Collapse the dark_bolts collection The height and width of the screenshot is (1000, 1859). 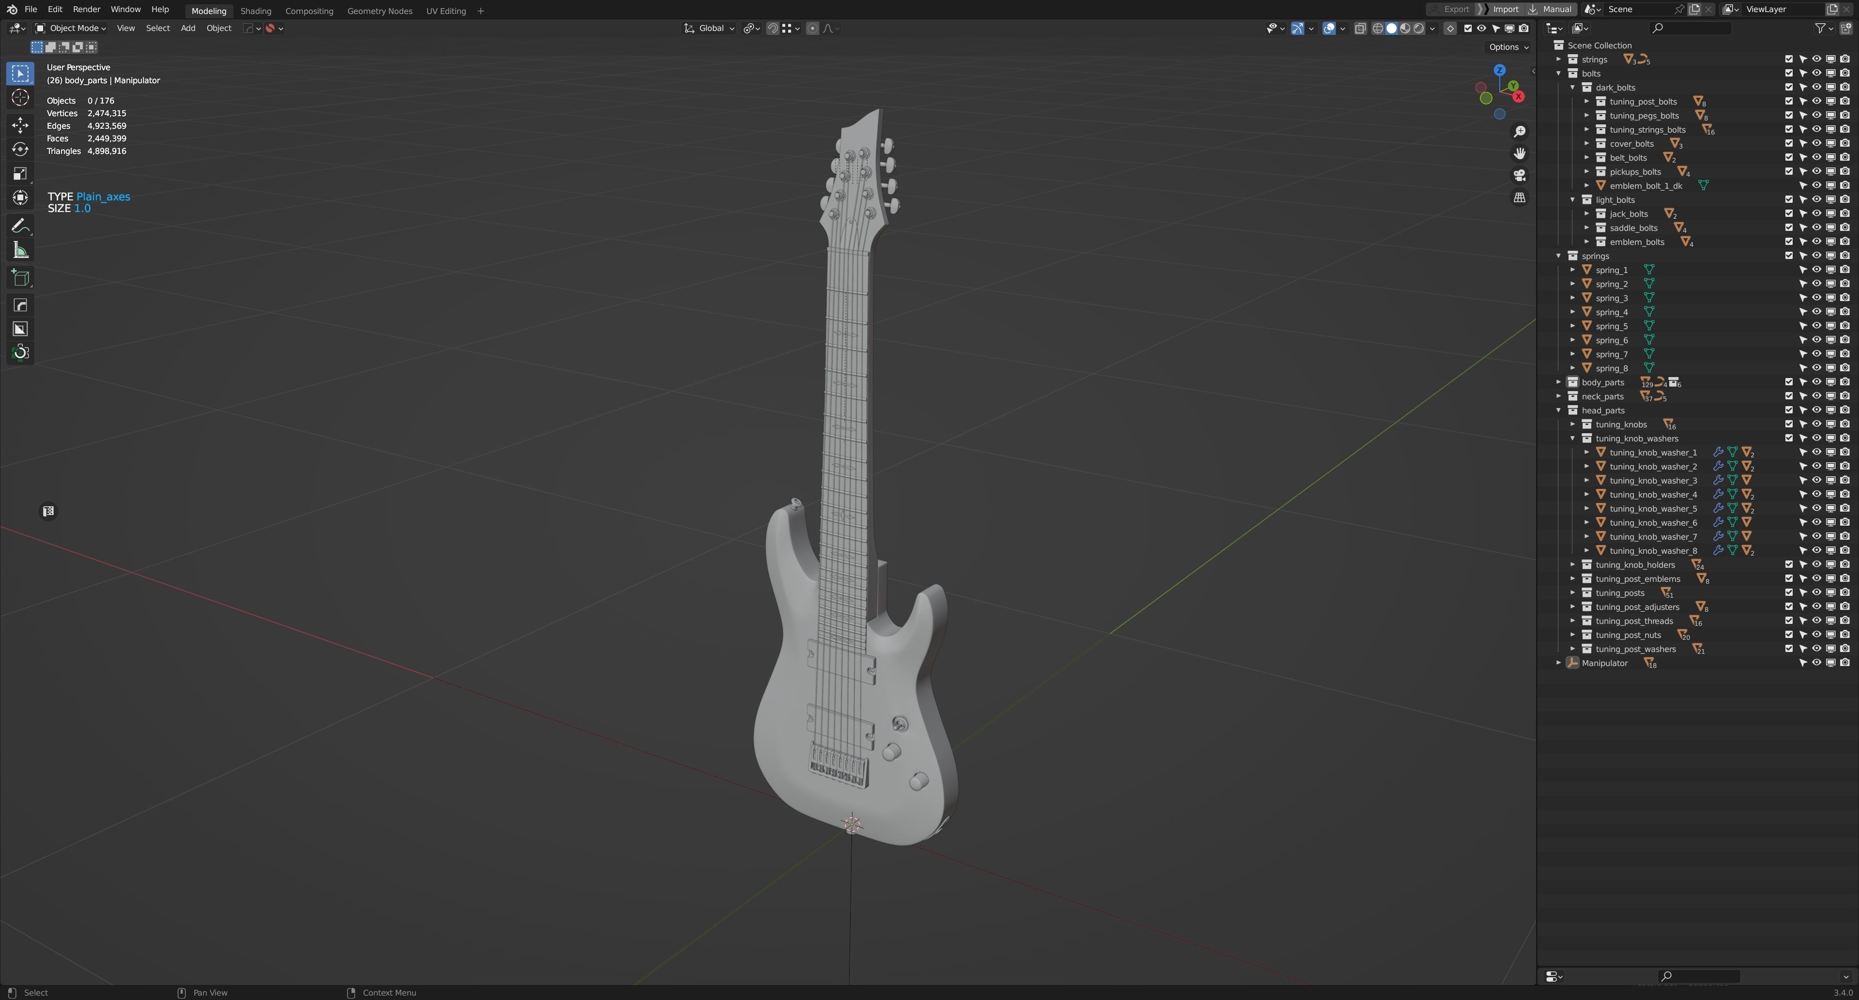pos(1572,87)
